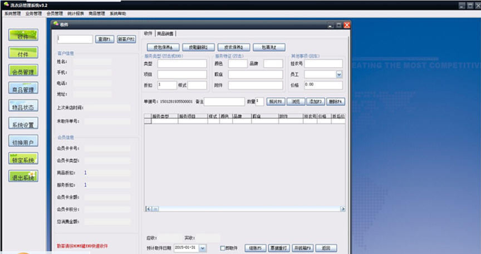Open the 收件 sidebar button
Viewport: 481px width, 254px height.
(x=23, y=35)
